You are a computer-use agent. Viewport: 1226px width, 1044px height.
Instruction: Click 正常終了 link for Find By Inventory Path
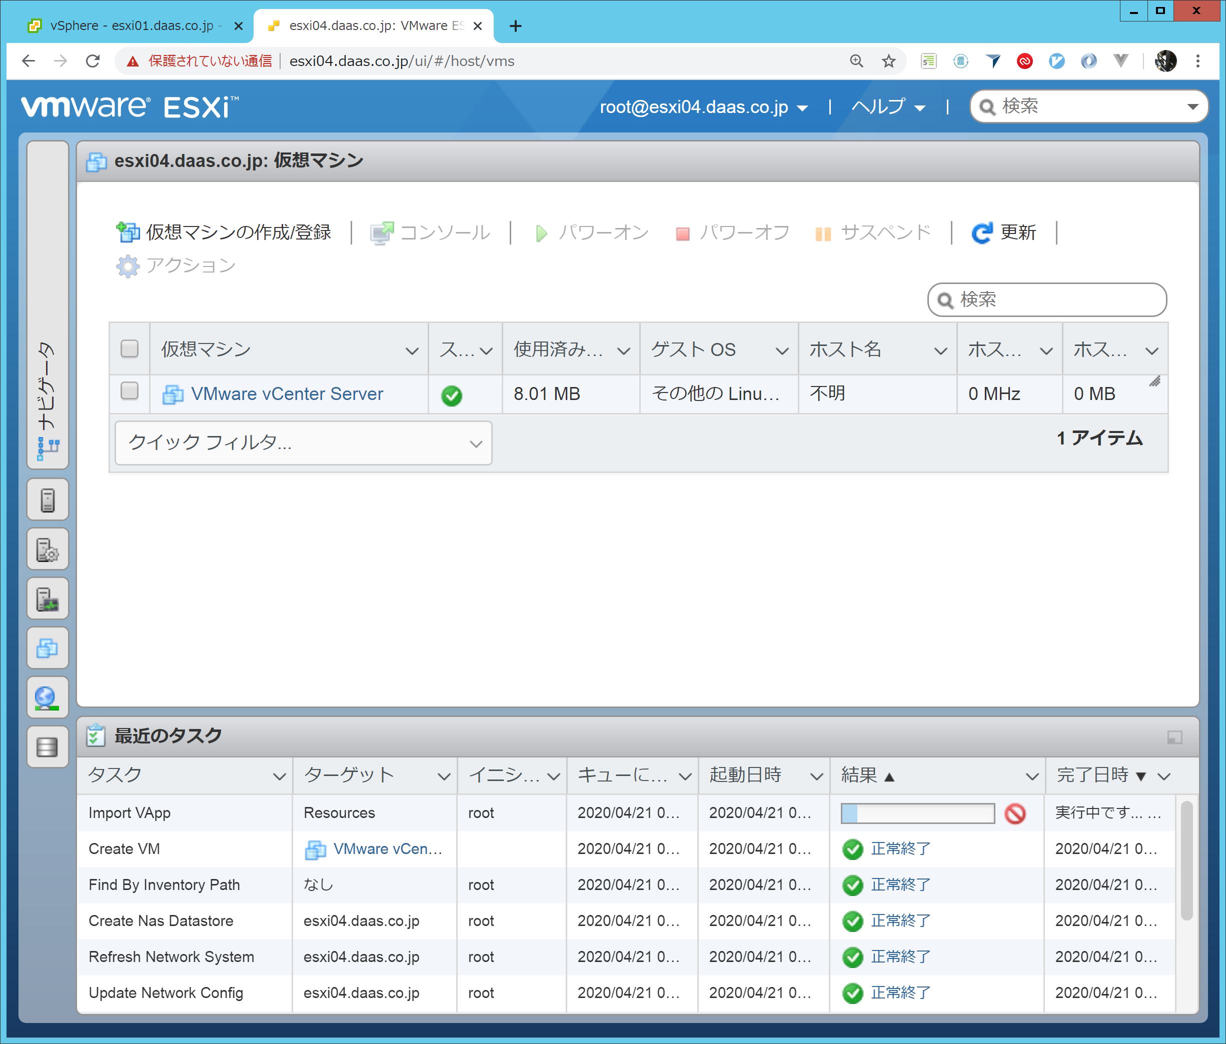pos(900,885)
